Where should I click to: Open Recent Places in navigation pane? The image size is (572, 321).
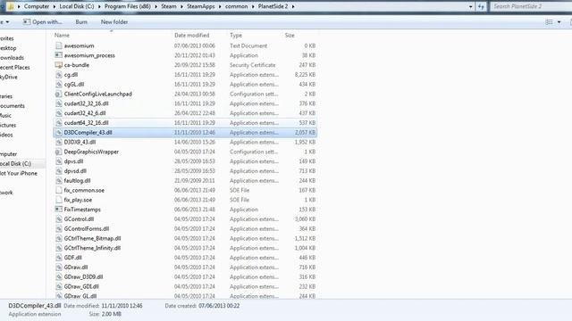tap(15, 68)
